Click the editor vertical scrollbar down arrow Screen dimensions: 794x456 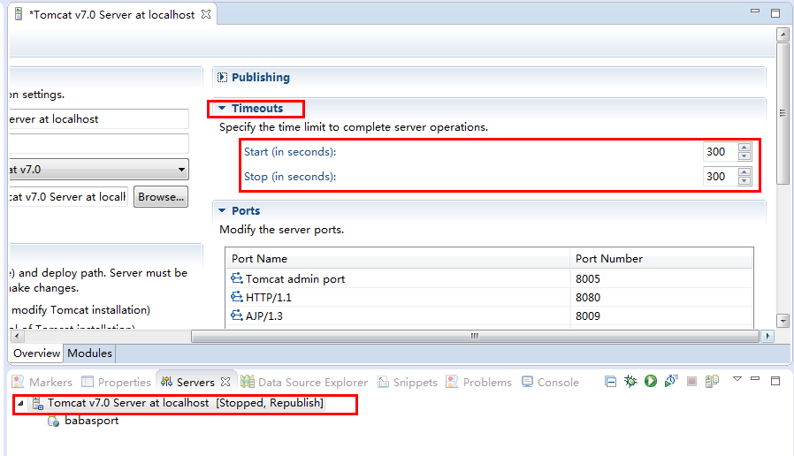tap(783, 321)
